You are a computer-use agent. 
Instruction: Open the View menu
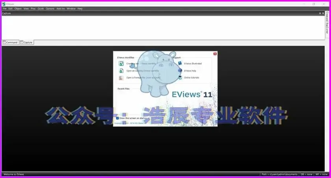pos(26,9)
